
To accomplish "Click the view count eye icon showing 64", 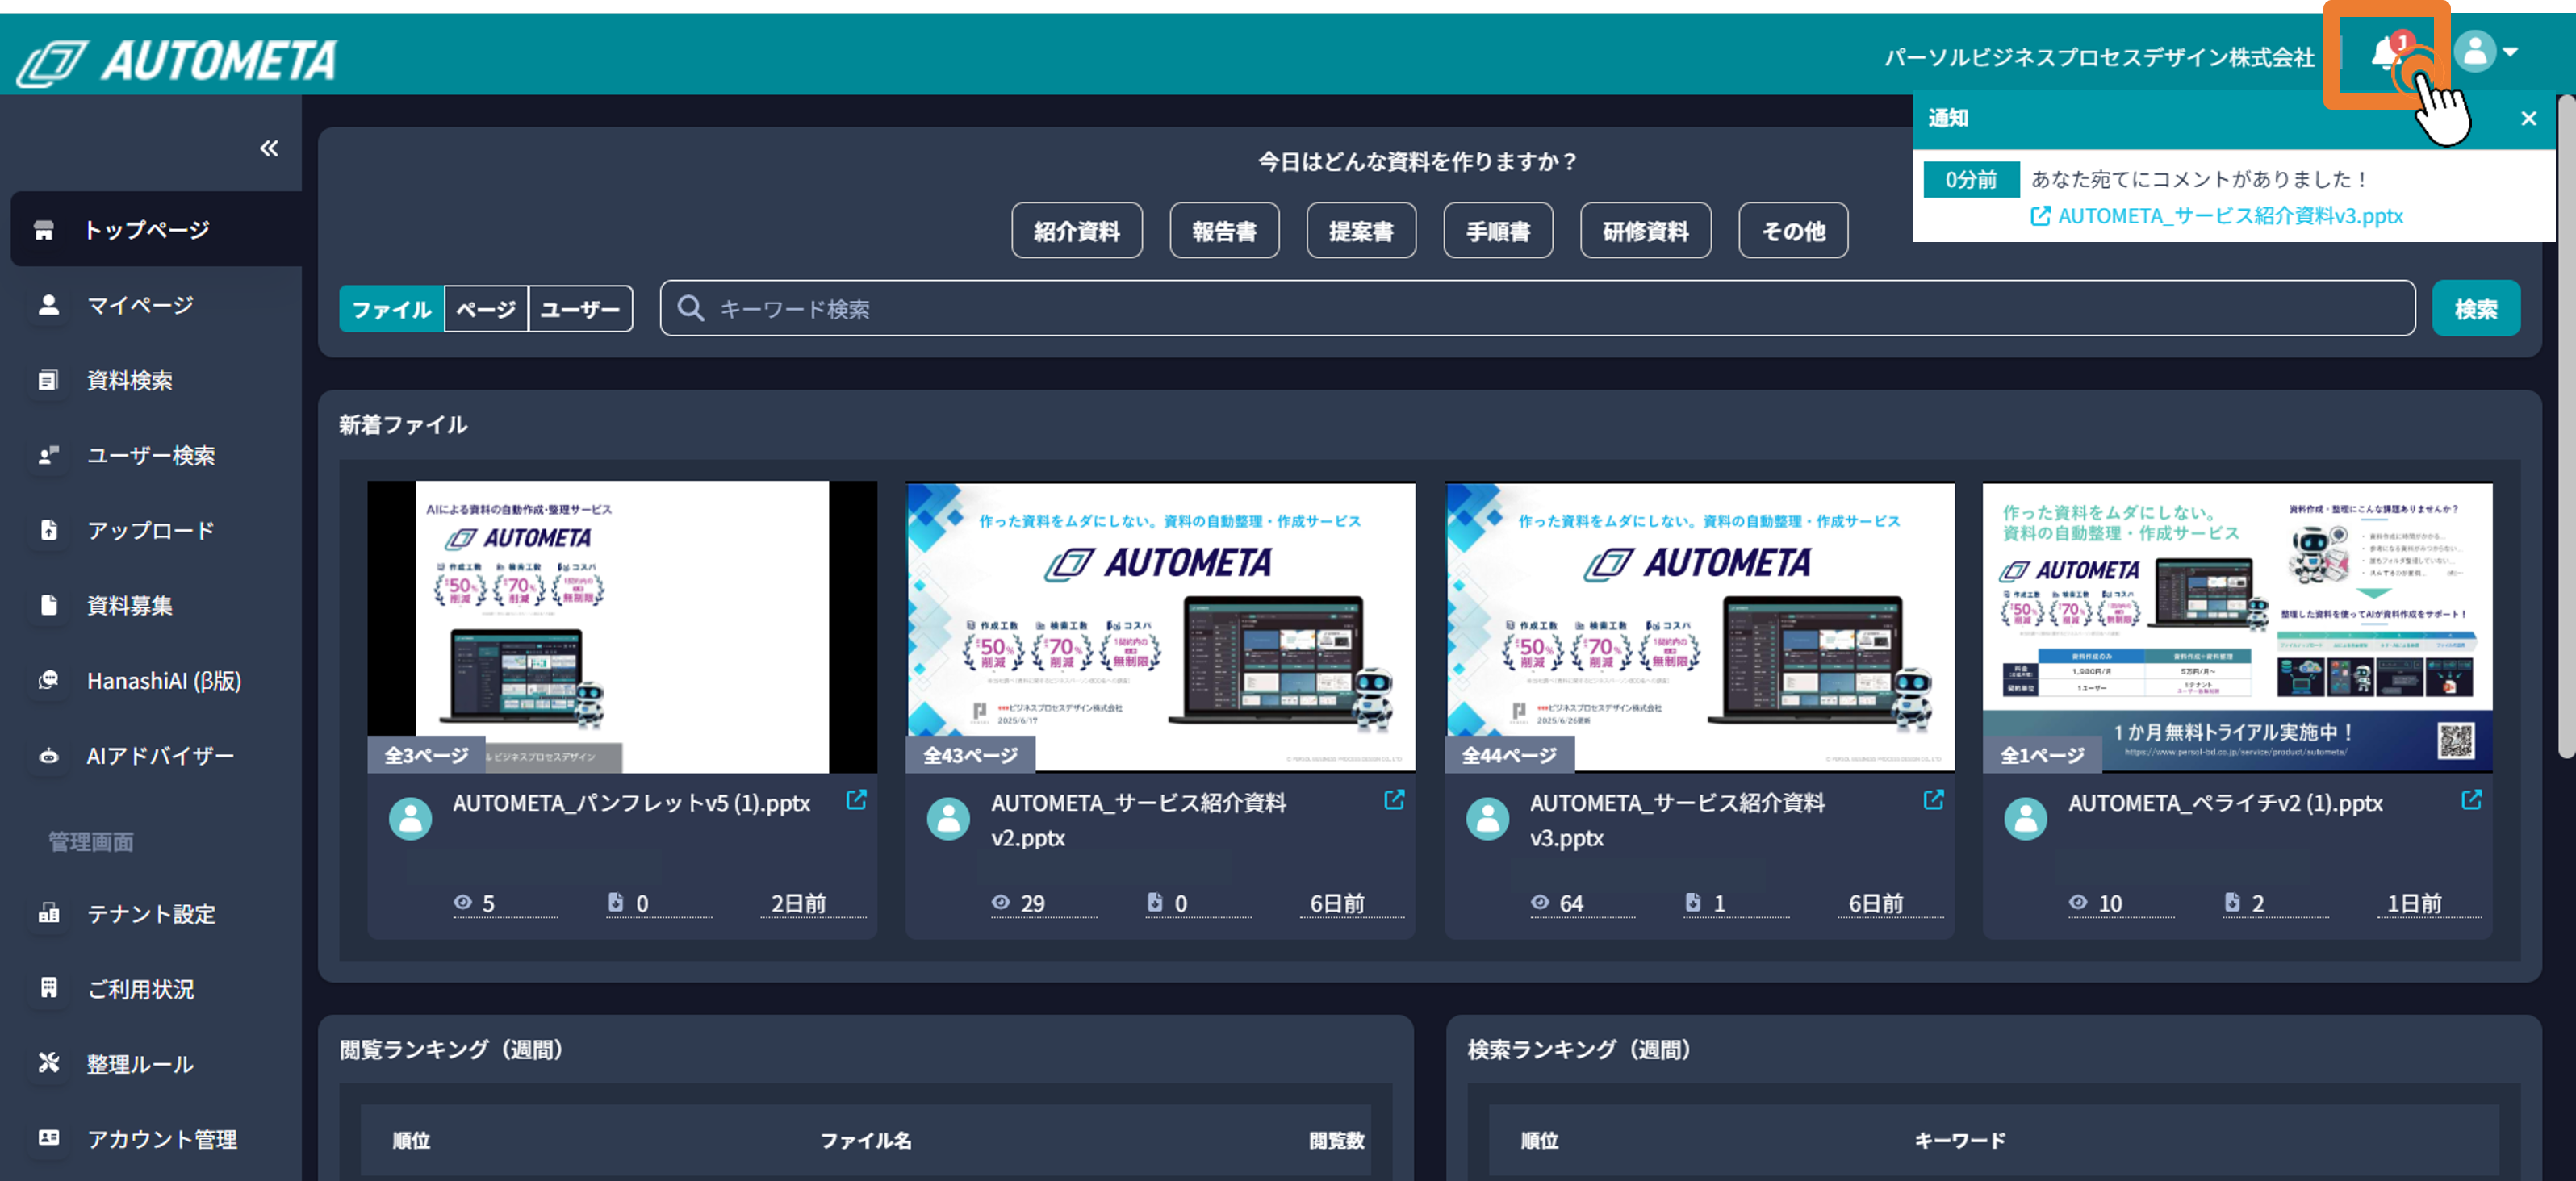I will pyautogui.click(x=1539, y=902).
